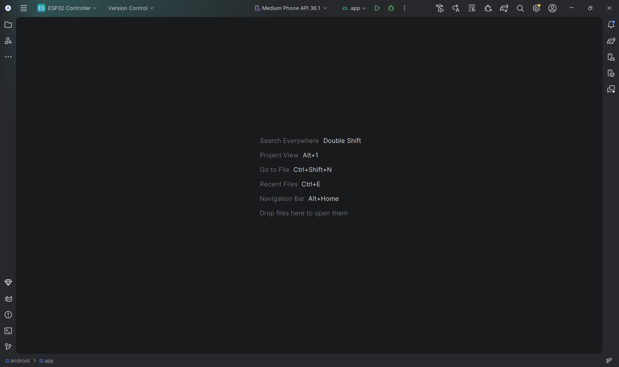Open IDE settings gear icon
The width and height of the screenshot is (619, 367).
pos(536,8)
